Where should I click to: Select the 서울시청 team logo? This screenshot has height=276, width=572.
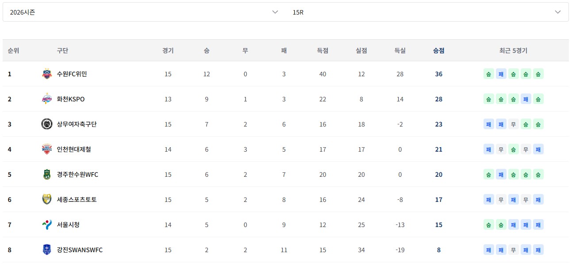click(x=46, y=225)
